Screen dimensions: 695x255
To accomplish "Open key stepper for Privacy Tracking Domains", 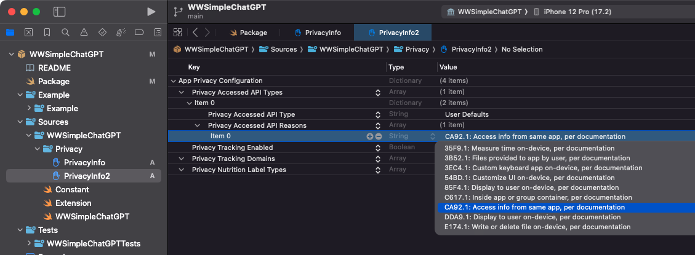I will pos(377,159).
